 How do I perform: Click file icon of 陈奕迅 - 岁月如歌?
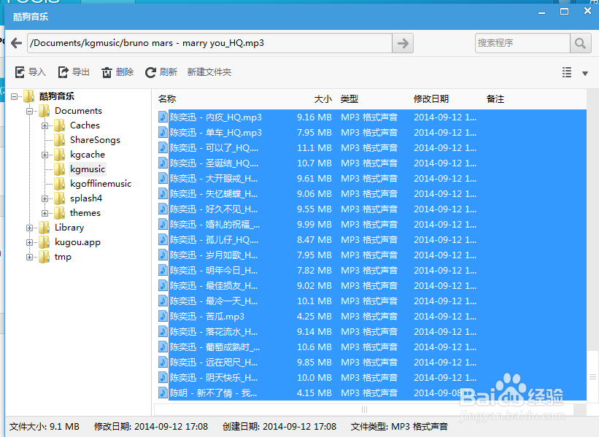point(163,255)
